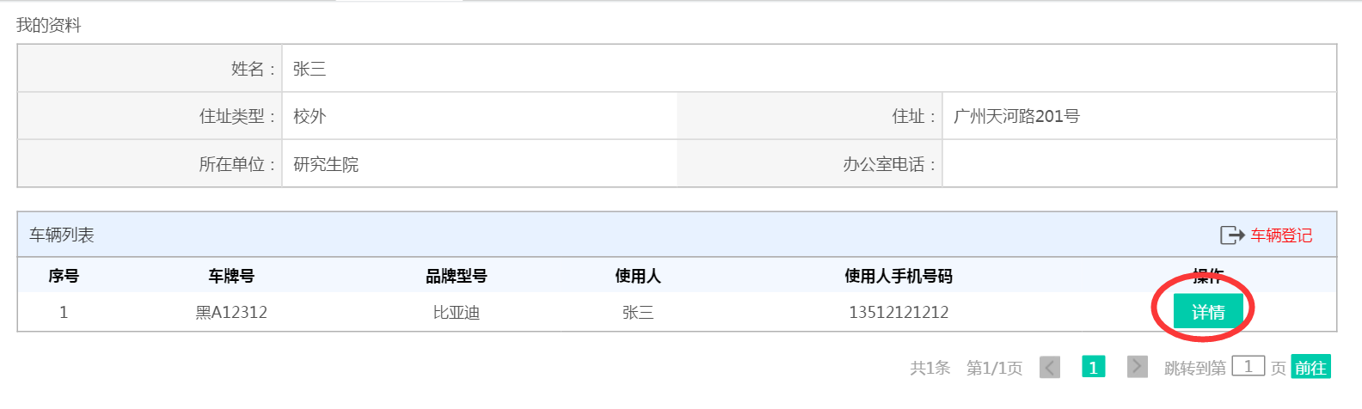Click the 车牌号 column header
This screenshot has width=1362, height=409.
(x=231, y=276)
